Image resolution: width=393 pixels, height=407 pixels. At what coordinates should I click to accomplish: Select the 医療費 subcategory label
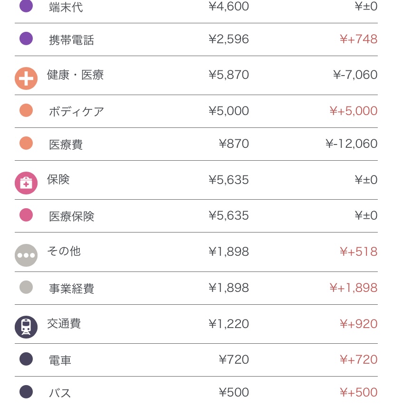click(x=66, y=145)
